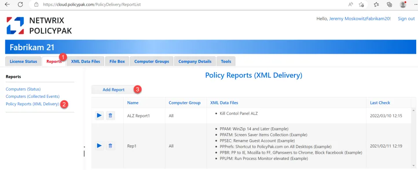
Task: Open the XML Data Files tab
Action: tap(85, 61)
